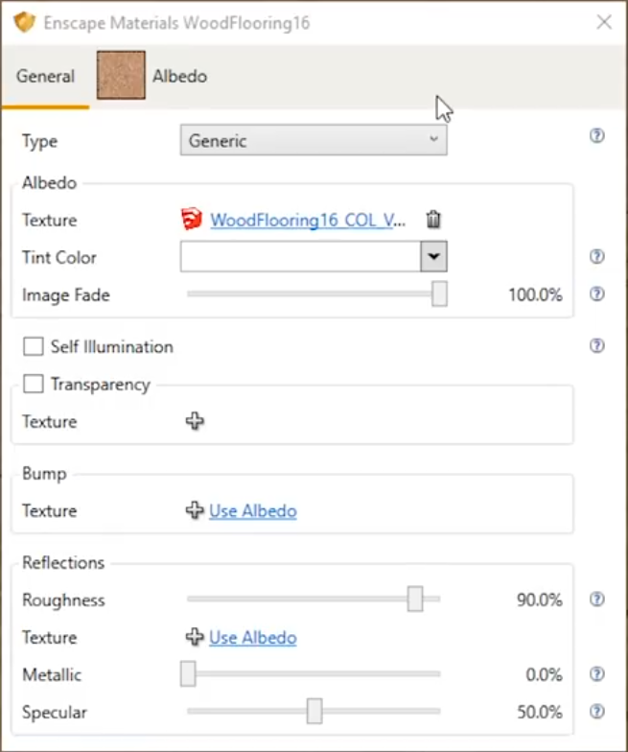
Task: Click the Metallic slider handle
Action: pos(188,673)
